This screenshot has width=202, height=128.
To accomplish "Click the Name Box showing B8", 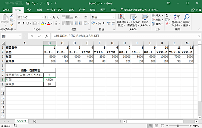I will coord(11,36).
